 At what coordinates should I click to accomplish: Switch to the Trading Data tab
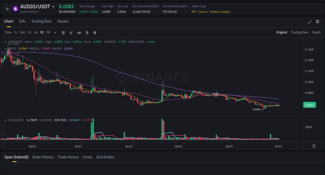[41, 21]
